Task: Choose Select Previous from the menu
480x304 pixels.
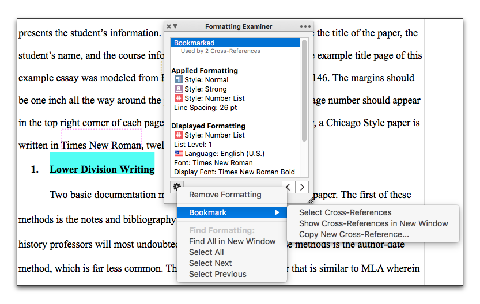Action: 232,274
